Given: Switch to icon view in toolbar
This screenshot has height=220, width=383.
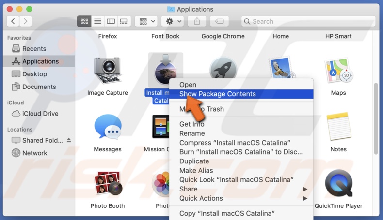Looking at the screenshot, I should tap(84, 21).
